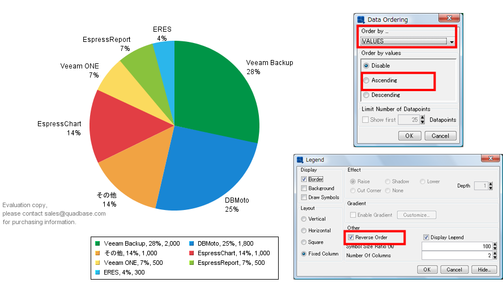Viewport: 503px width, 283px height.
Task: Select the Fixed Column layout option
Action: [x=304, y=254]
